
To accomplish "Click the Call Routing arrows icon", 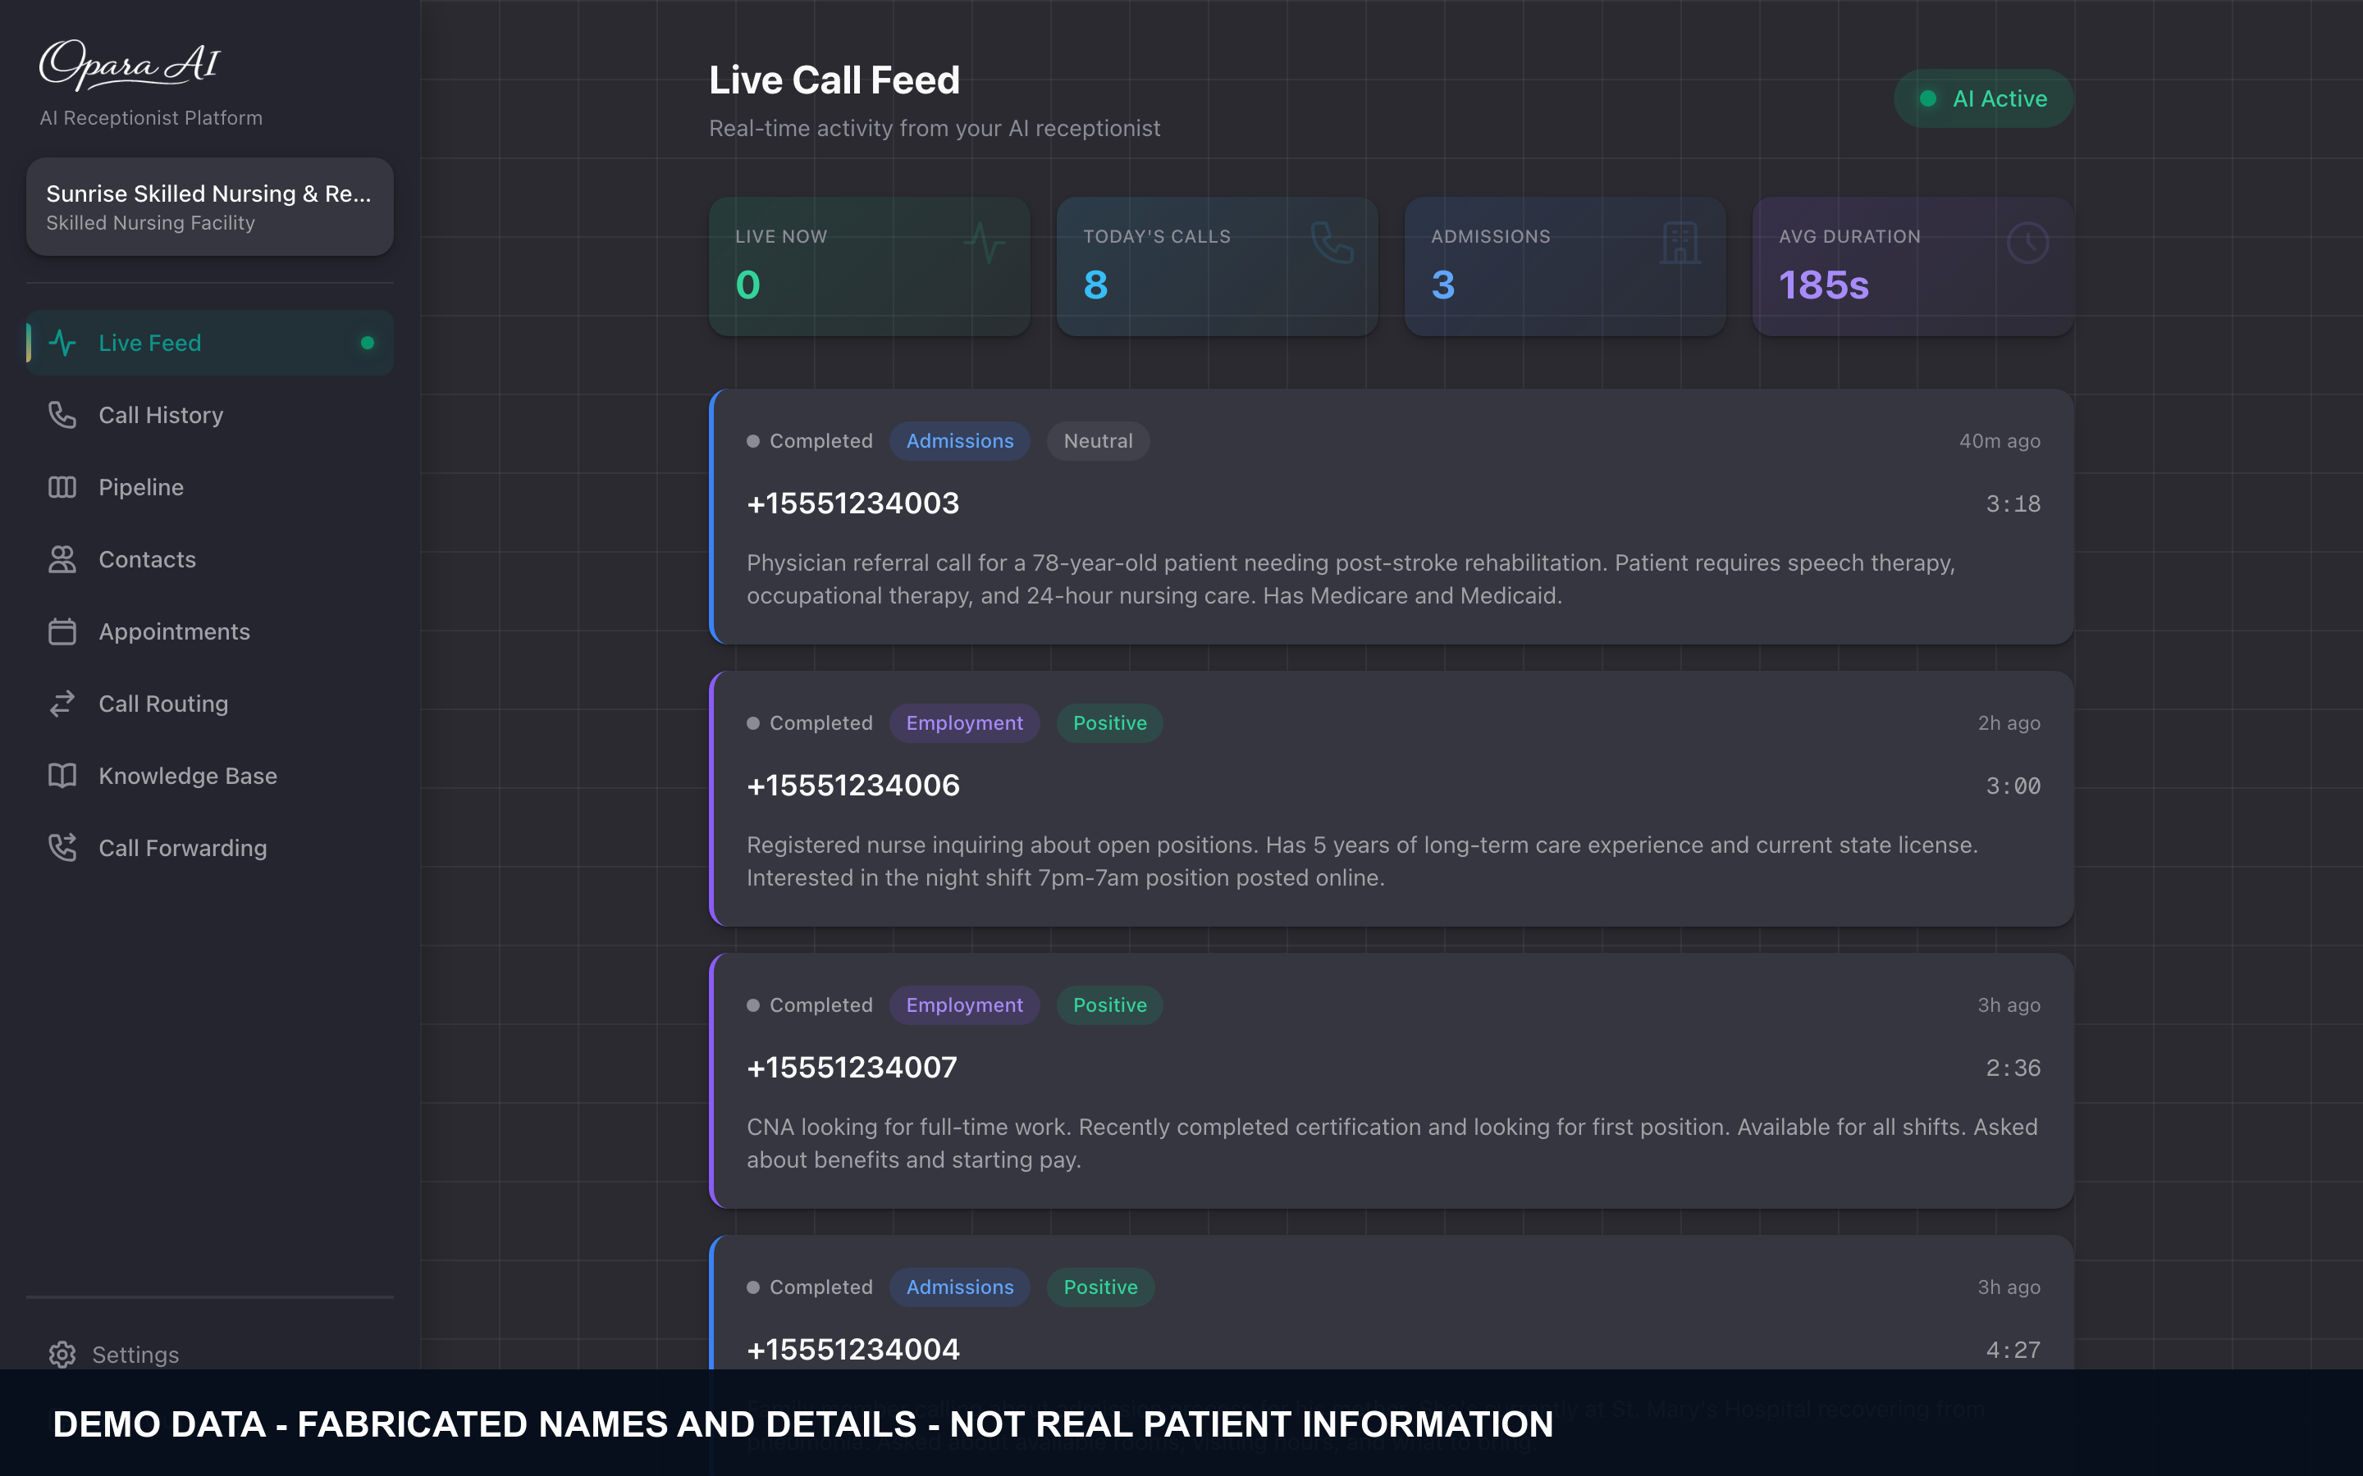I will click(62, 704).
